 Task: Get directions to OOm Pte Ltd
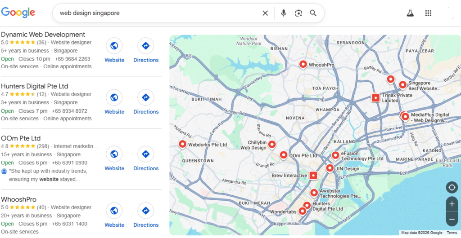click(146, 154)
